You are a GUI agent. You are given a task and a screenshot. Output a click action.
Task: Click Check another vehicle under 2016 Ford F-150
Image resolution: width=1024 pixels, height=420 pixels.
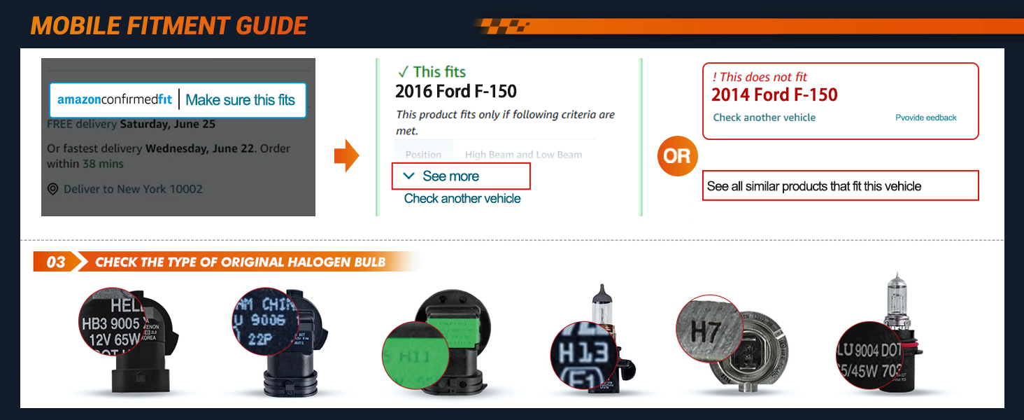coord(462,199)
